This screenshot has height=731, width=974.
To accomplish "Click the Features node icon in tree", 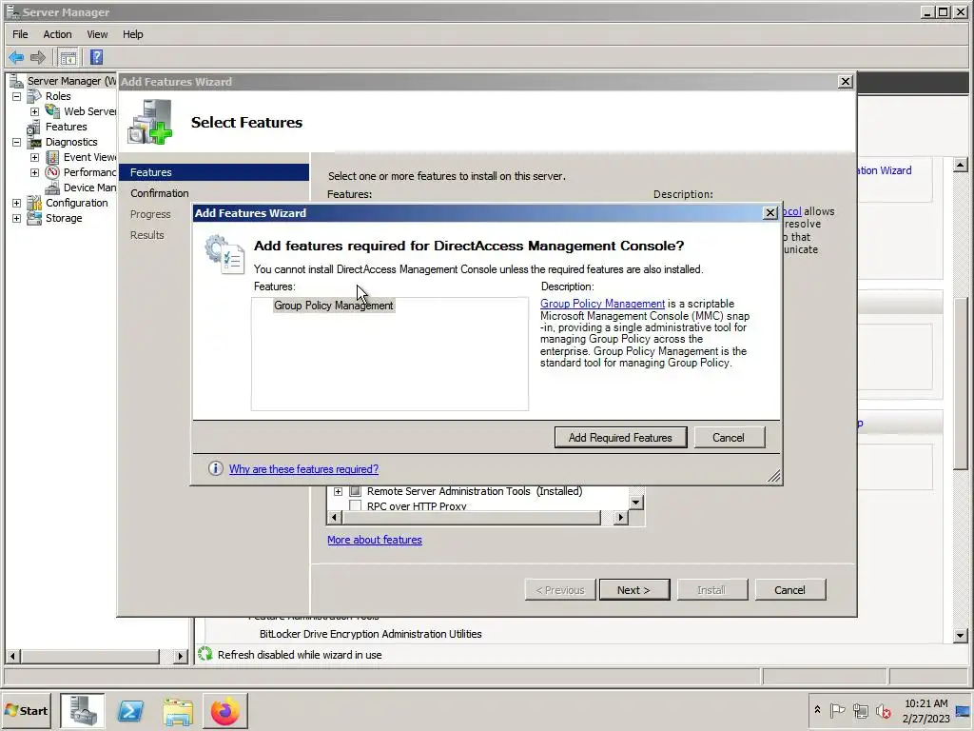I will click(x=34, y=127).
